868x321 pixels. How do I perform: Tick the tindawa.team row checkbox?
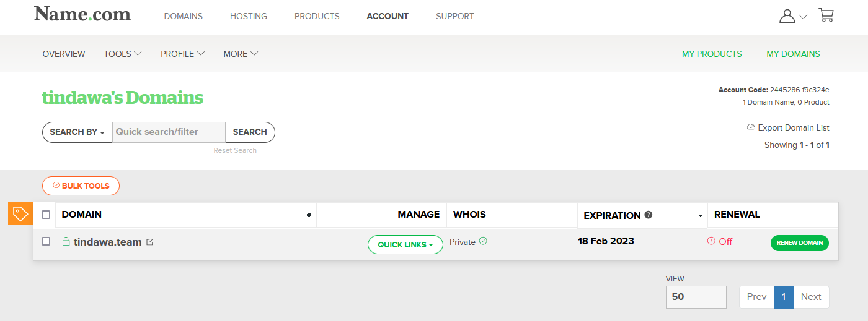click(x=46, y=241)
